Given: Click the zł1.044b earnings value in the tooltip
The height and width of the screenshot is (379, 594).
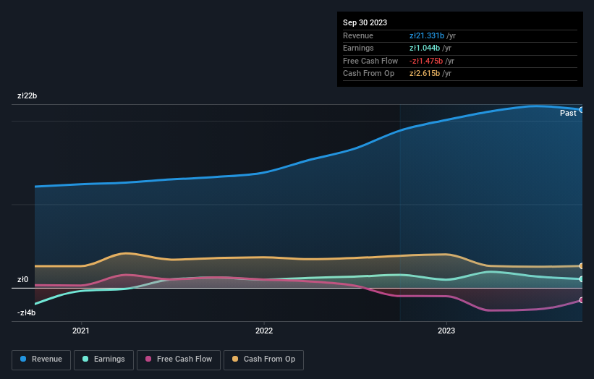Looking at the screenshot, I should pyautogui.click(x=425, y=48).
